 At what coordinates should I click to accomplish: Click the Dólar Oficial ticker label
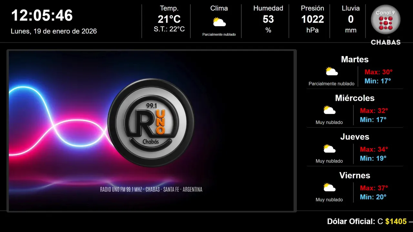[351, 222]
